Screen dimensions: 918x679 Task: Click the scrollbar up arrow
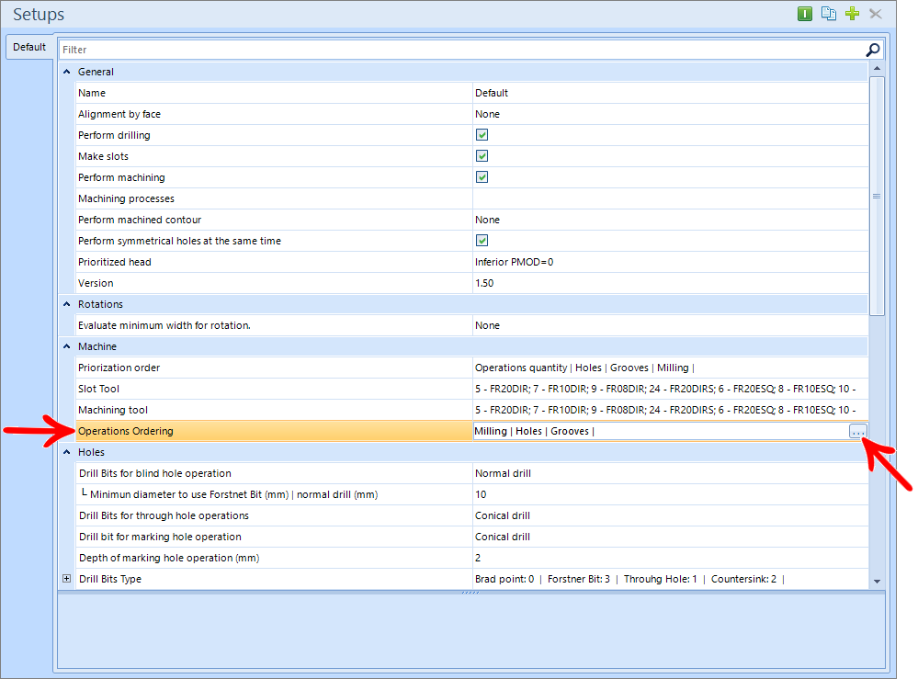[877, 69]
